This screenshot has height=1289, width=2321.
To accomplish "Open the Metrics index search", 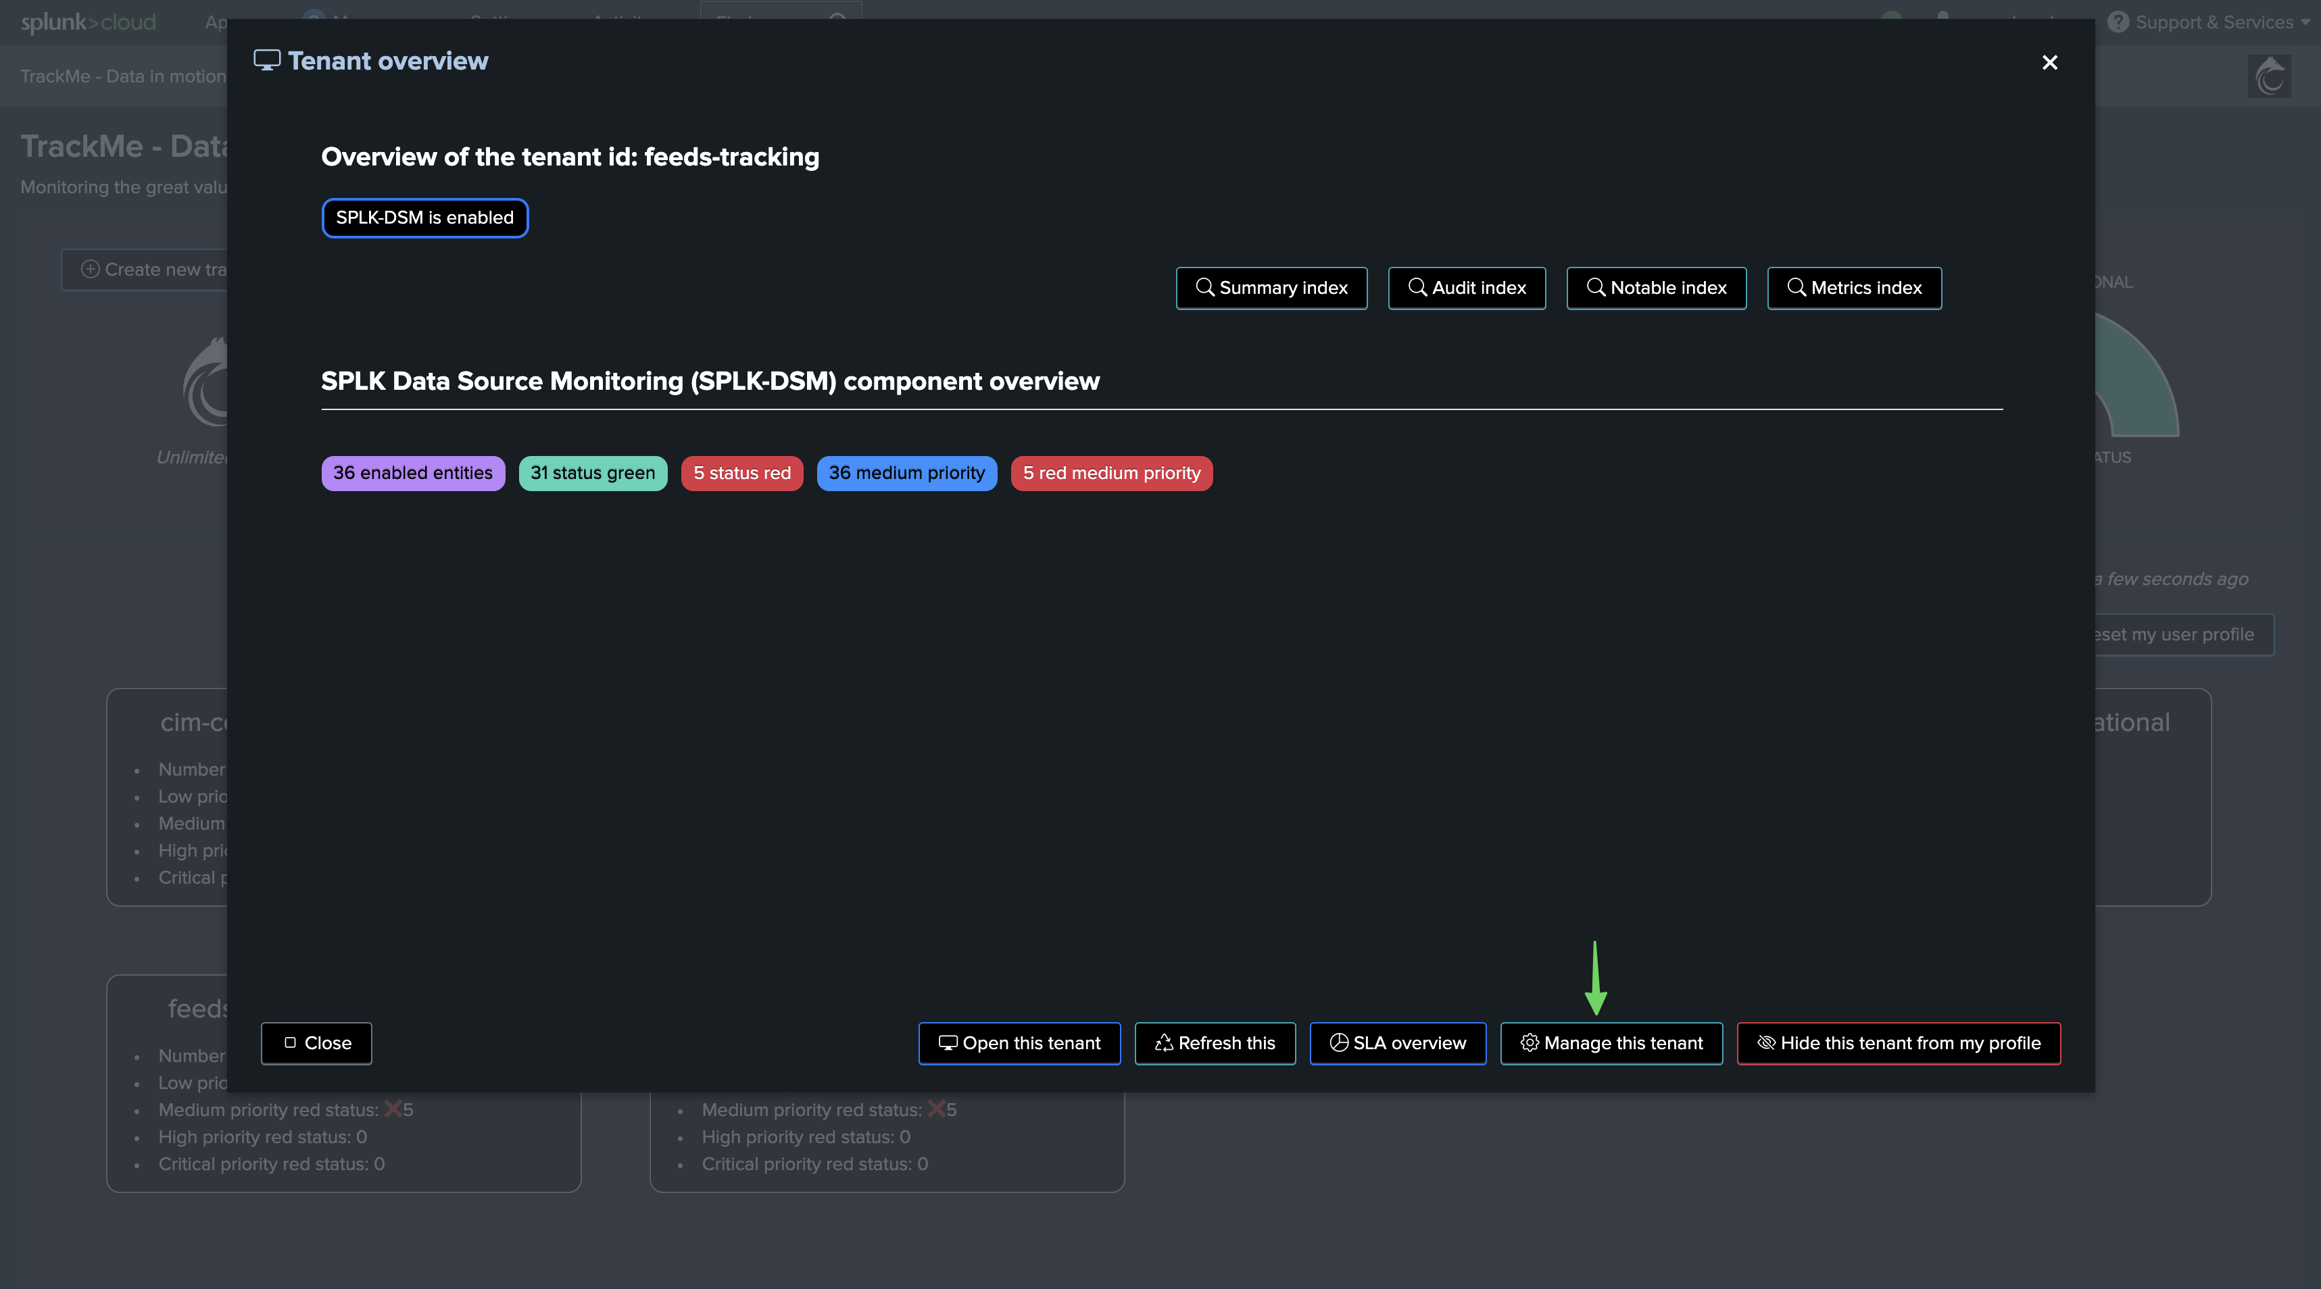I will pos(1853,288).
